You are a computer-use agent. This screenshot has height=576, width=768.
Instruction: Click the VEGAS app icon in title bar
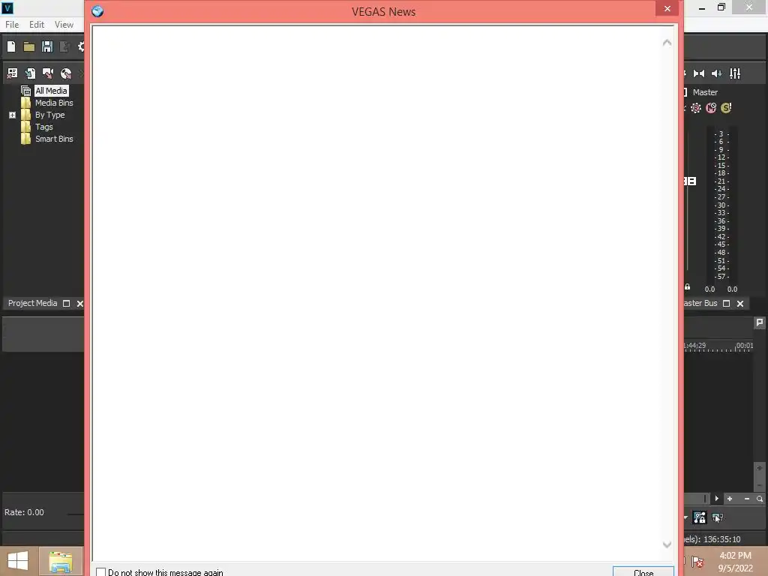(x=7, y=7)
